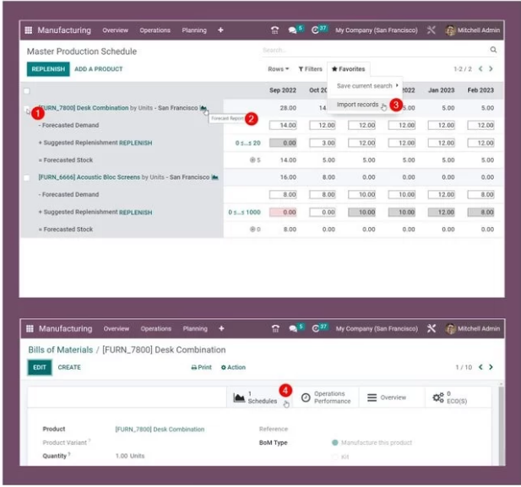Image resolution: width=521 pixels, height=487 pixels.
Task: Edit Acoustic Bloc Screens Jan 2023 demand 12.00
Action: pyautogui.click(x=441, y=194)
